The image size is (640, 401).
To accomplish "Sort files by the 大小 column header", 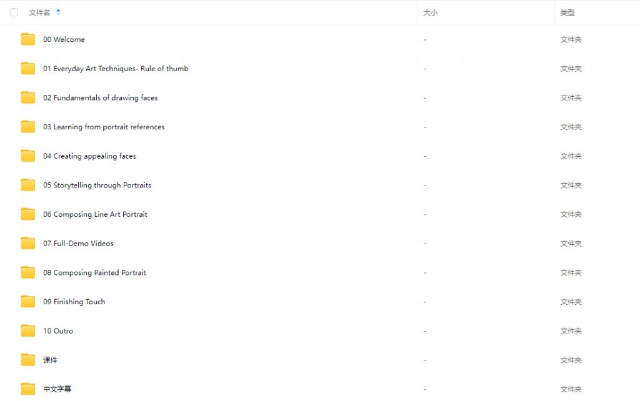I will (x=430, y=12).
